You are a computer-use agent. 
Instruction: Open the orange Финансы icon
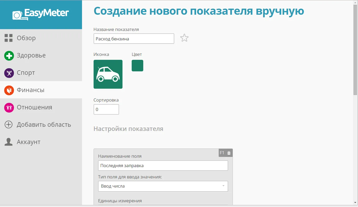(x=8, y=90)
